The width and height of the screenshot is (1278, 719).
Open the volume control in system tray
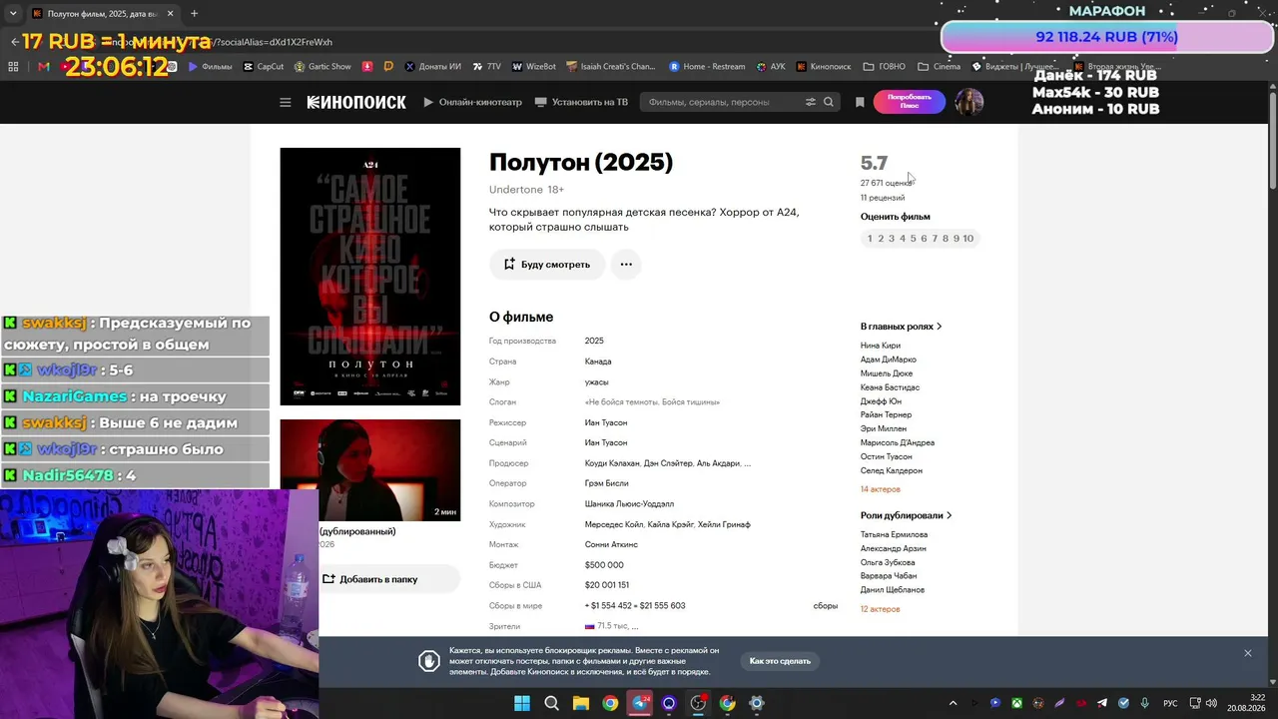1211,703
